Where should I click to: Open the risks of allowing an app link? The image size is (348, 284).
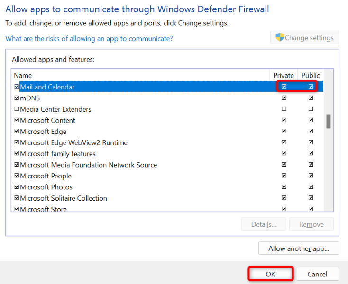89,39
